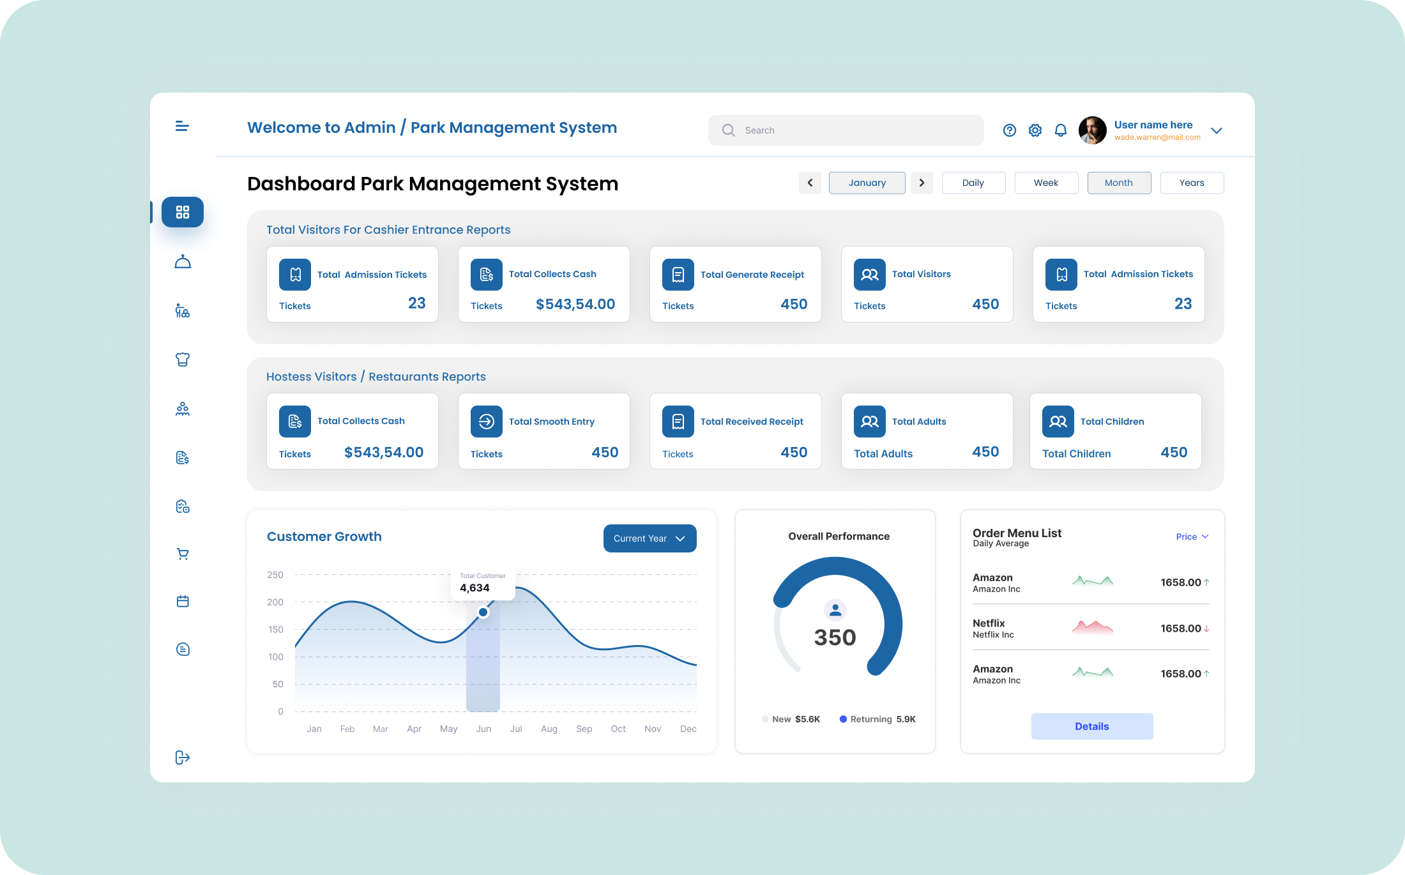Click the logout icon at sidebar bottom
This screenshot has width=1405, height=875.
point(182,757)
